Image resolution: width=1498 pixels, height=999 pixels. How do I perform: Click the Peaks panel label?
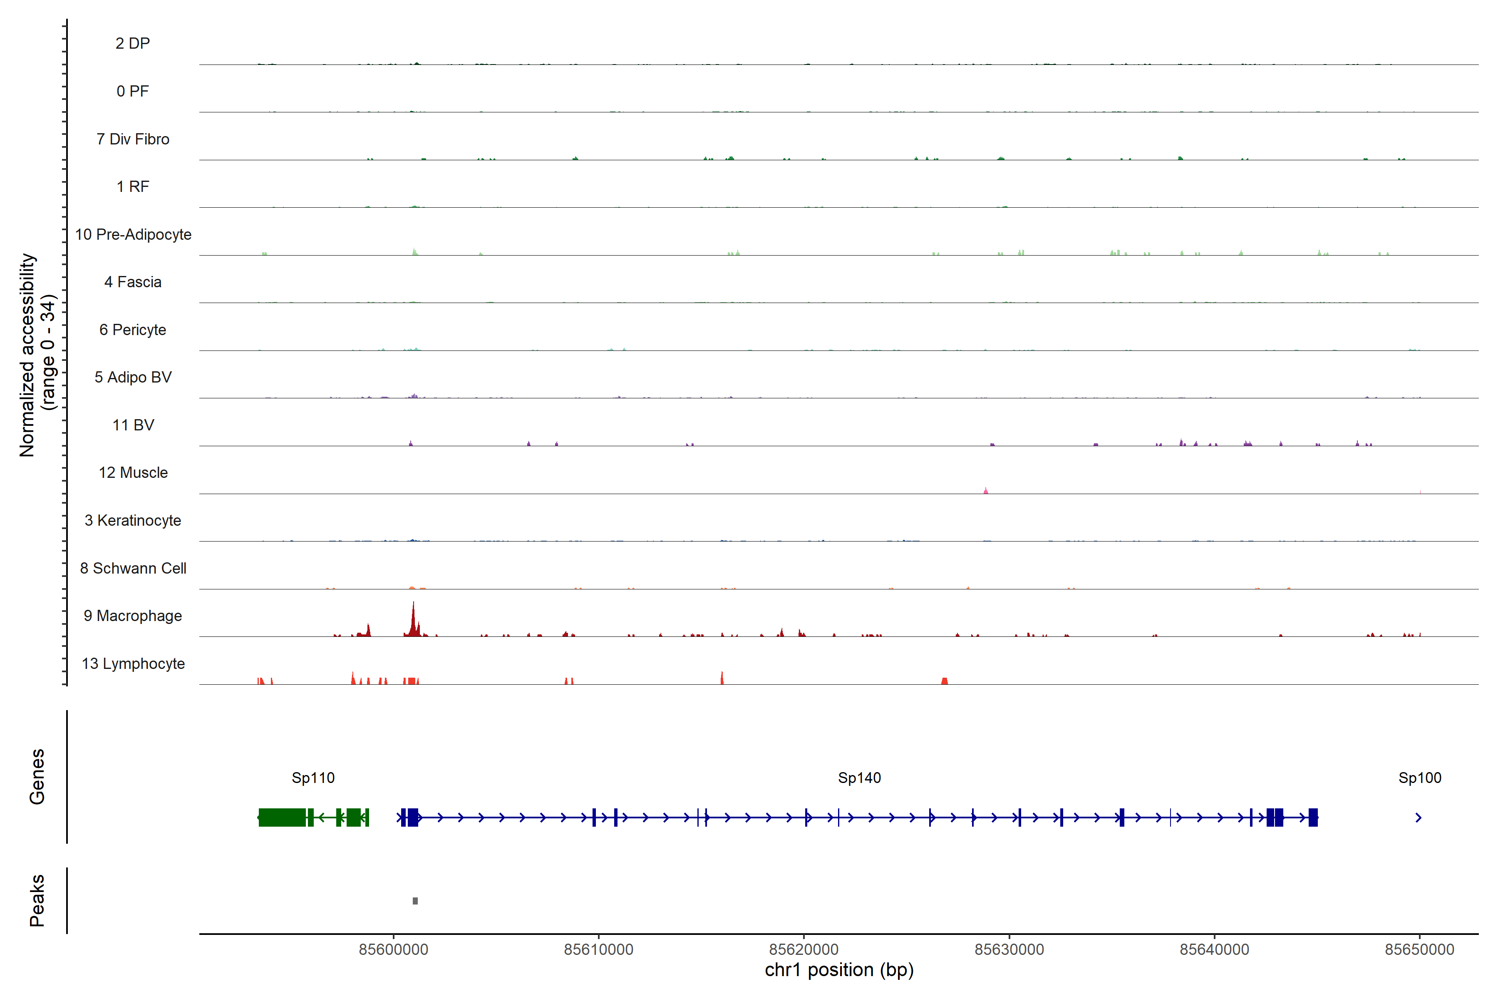coord(37,900)
